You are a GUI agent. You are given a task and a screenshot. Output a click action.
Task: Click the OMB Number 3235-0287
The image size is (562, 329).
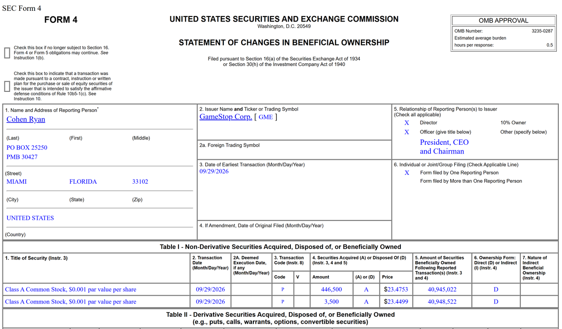542,30
